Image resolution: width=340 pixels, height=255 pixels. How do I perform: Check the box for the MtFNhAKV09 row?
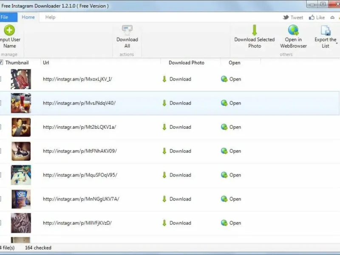[x=0, y=151]
